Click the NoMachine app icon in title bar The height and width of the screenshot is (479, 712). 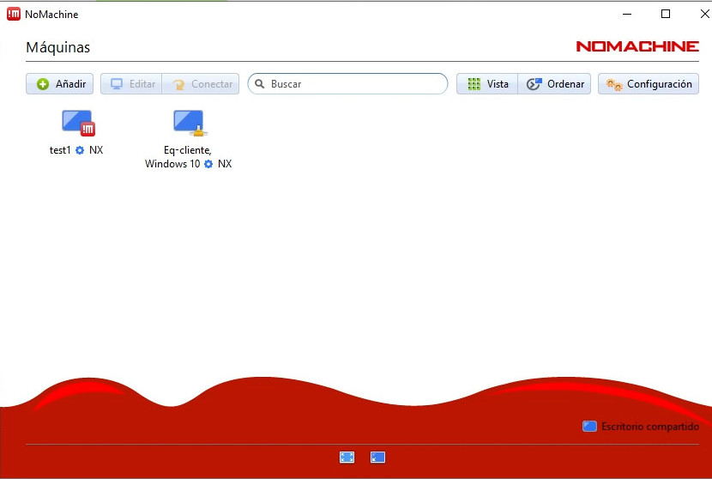[14, 14]
